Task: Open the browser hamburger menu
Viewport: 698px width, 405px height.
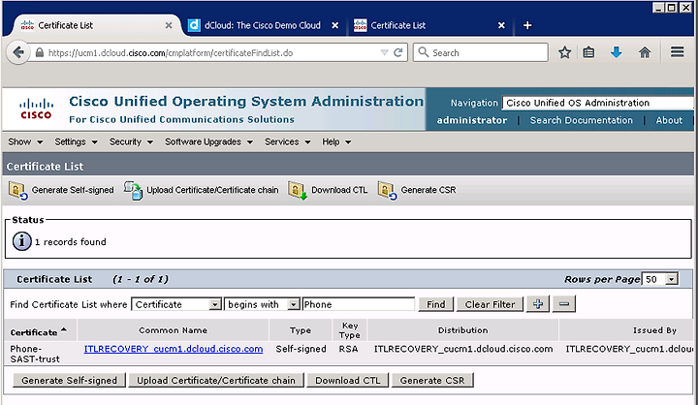Action: coord(677,52)
